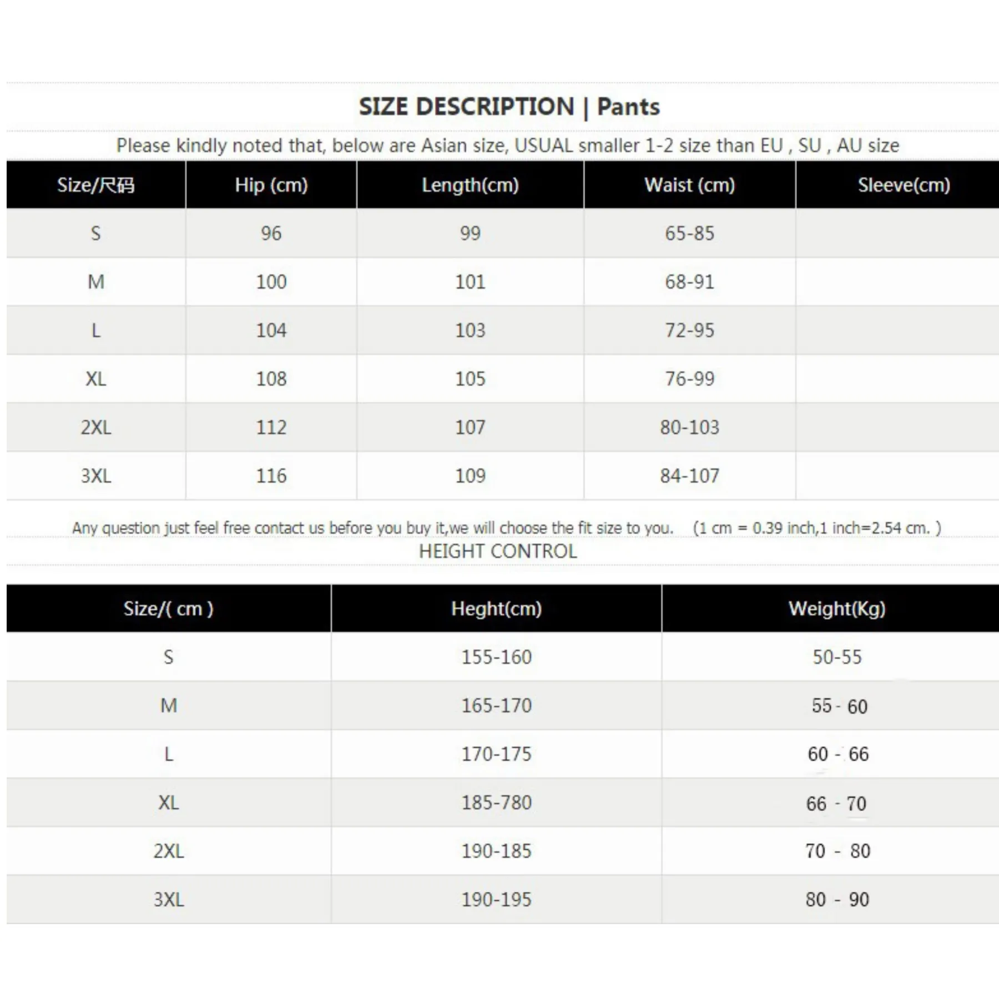
Task: Click the 80 - 90 weight cell
Action: point(837,900)
